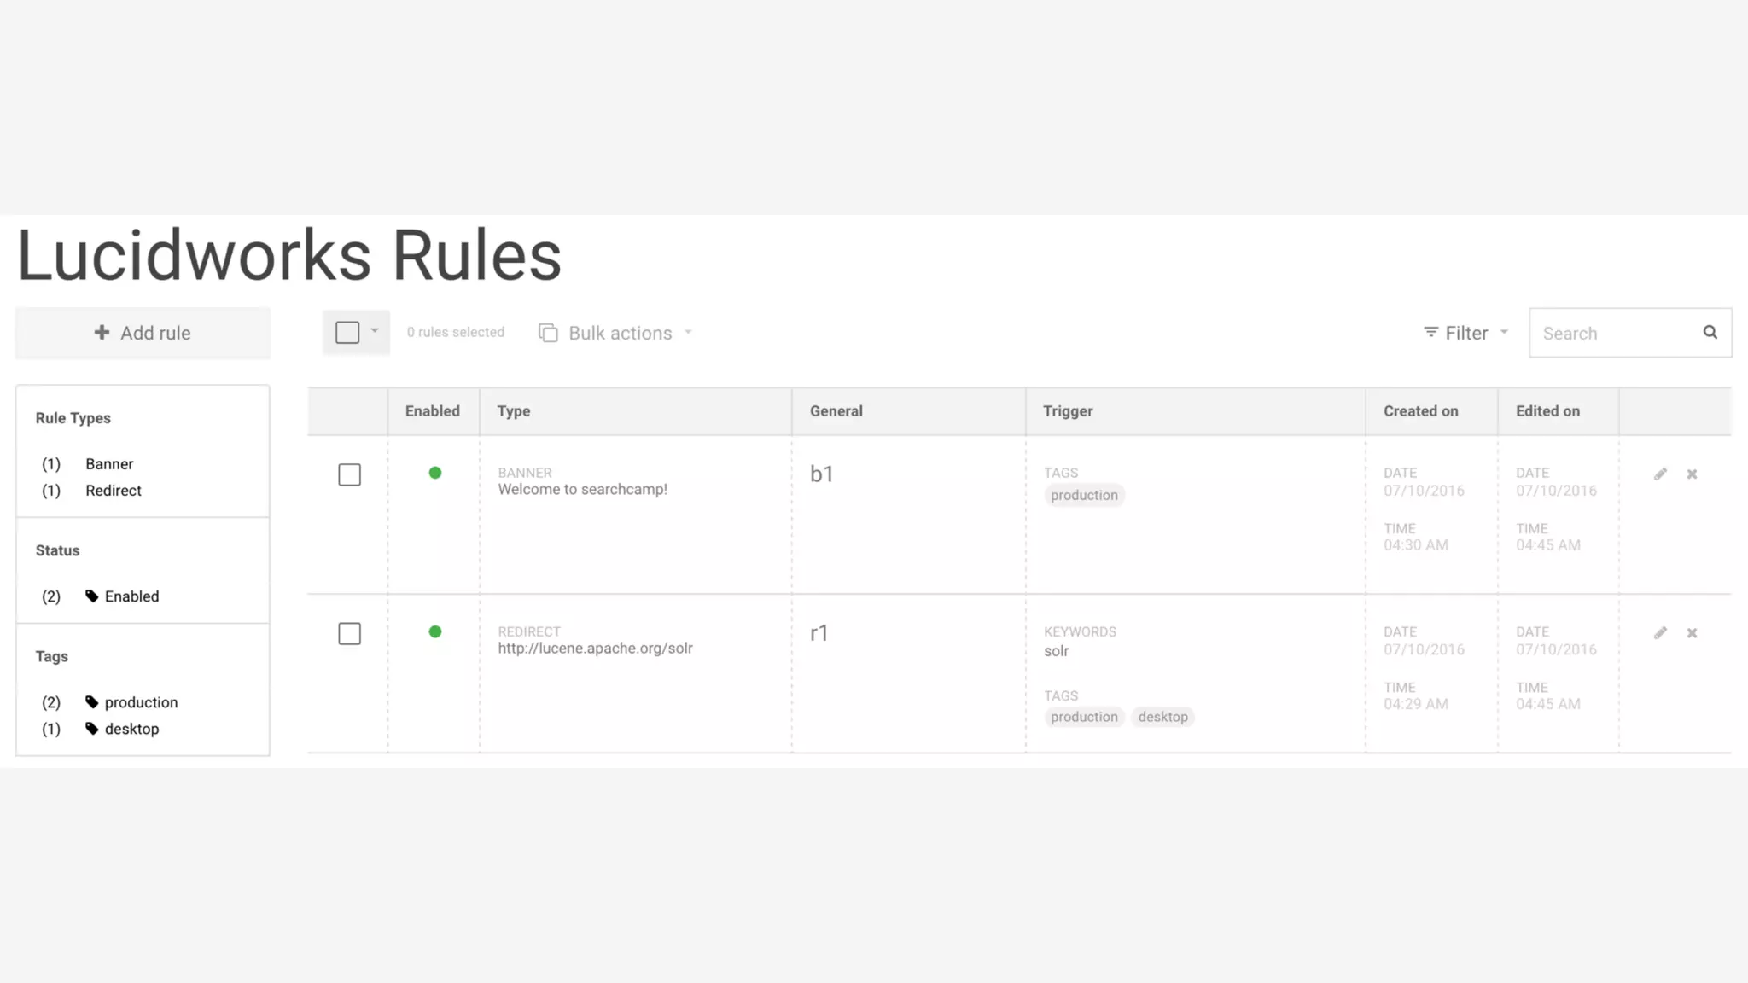This screenshot has height=983, width=1748.
Task: Click the pencil edit icon for rule r1
Action: [x=1660, y=632]
